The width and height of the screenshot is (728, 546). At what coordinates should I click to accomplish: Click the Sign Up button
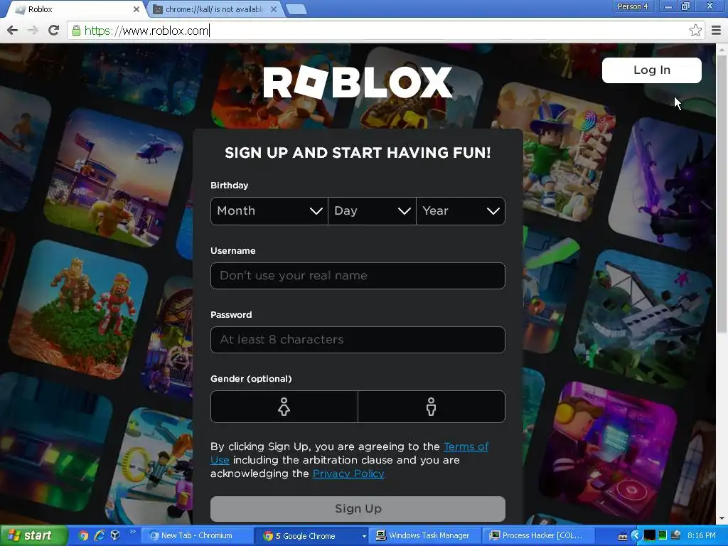pos(358,509)
